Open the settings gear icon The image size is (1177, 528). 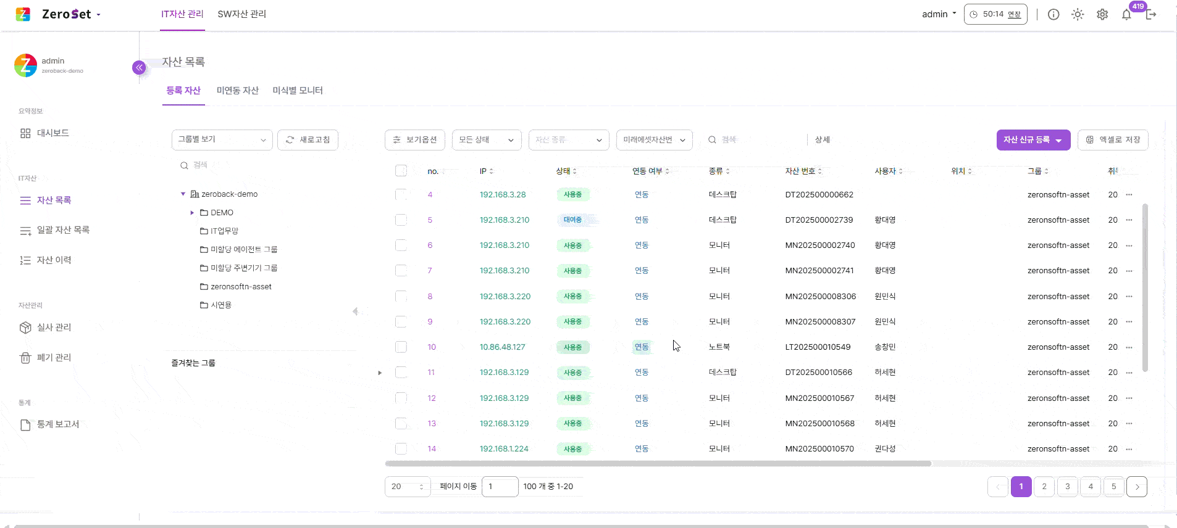coord(1102,14)
